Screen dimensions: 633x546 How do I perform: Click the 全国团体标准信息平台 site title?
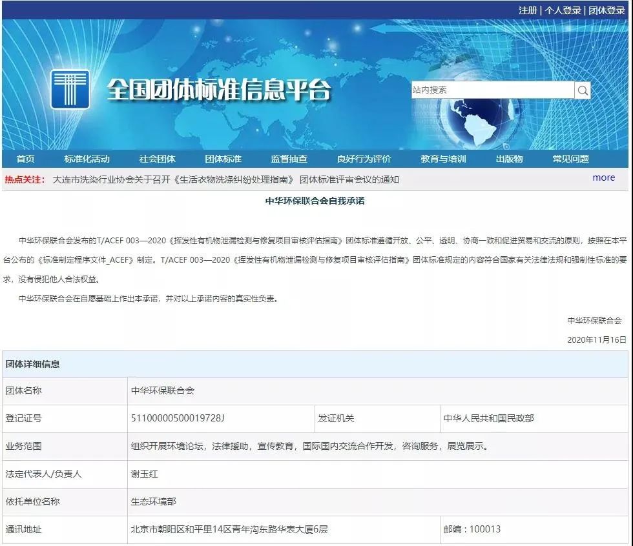click(x=219, y=90)
